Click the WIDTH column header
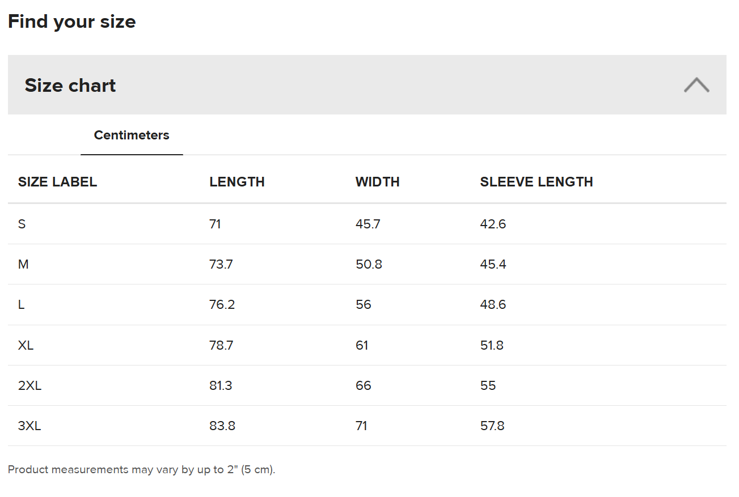This screenshot has width=739, height=497. coord(377,182)
